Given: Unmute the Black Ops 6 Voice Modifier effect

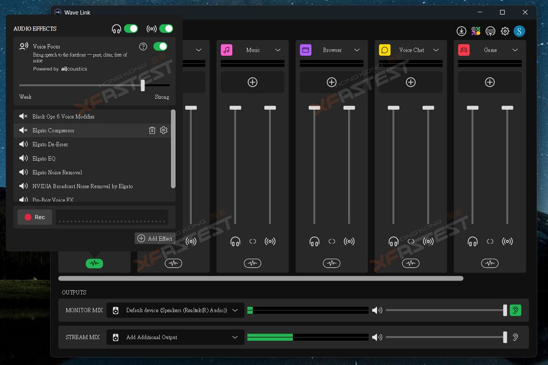Looking at the screenshot, I should (23, 116).
